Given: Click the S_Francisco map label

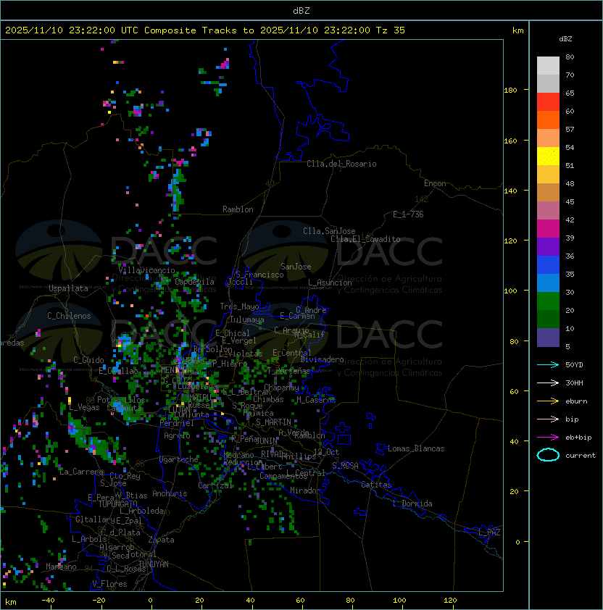Looking at the screenshot, I should pyautogui.click(x=259, y=275).
